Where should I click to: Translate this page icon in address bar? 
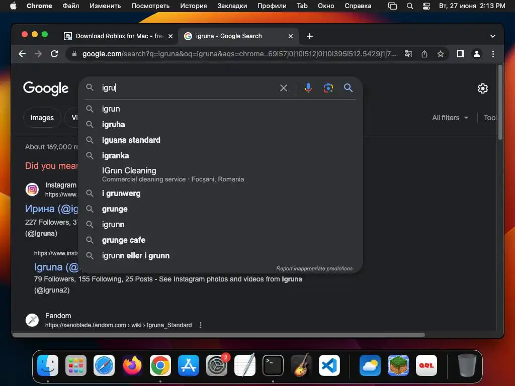coord(408,54)
